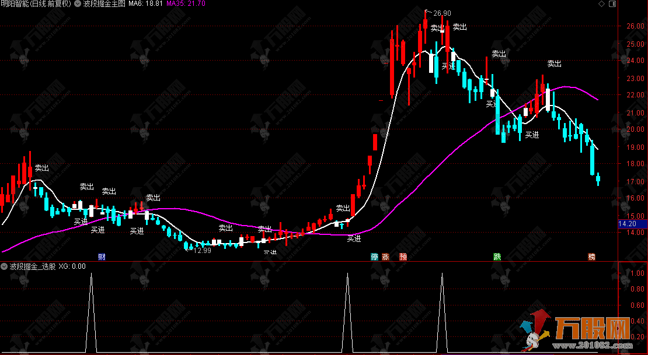
Task: Click the MA6: 18.81 label
Action: (x=145, y=4)
